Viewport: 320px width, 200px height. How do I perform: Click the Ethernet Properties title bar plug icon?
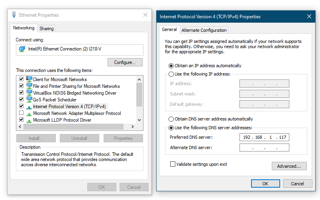(x=14, y=15)
